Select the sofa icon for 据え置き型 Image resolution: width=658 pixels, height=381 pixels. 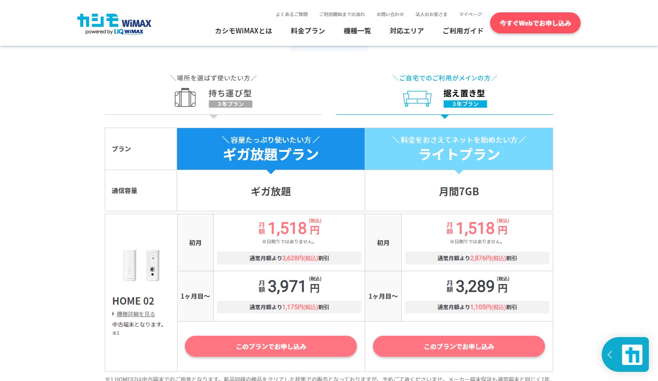coord(417,98)
